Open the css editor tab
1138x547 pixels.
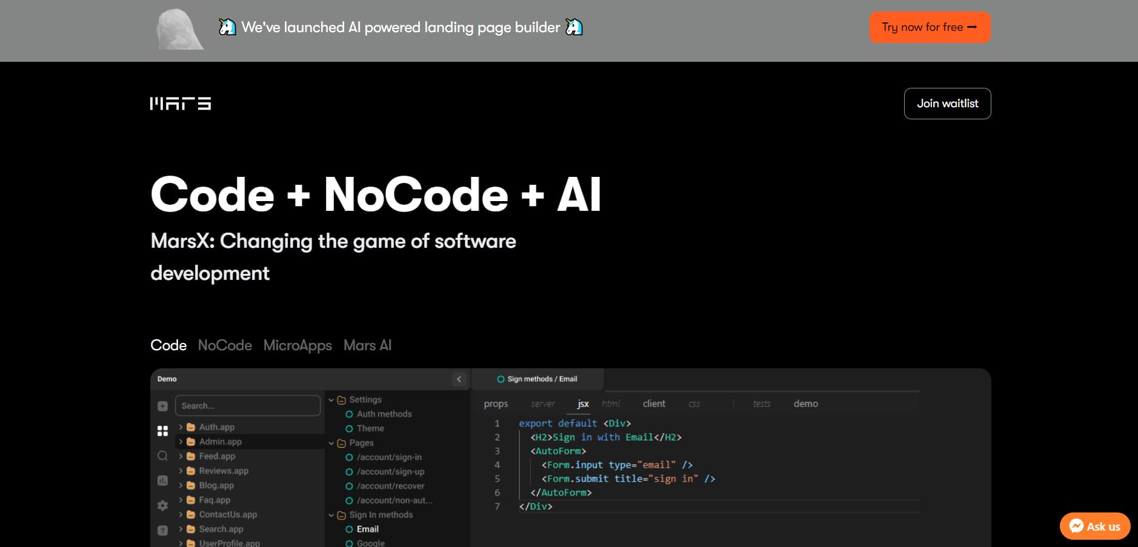[694, 404]
